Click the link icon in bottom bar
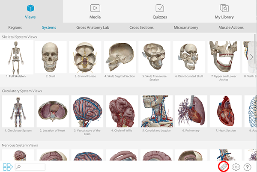257x172 pixels. click(x=224, y=167)
